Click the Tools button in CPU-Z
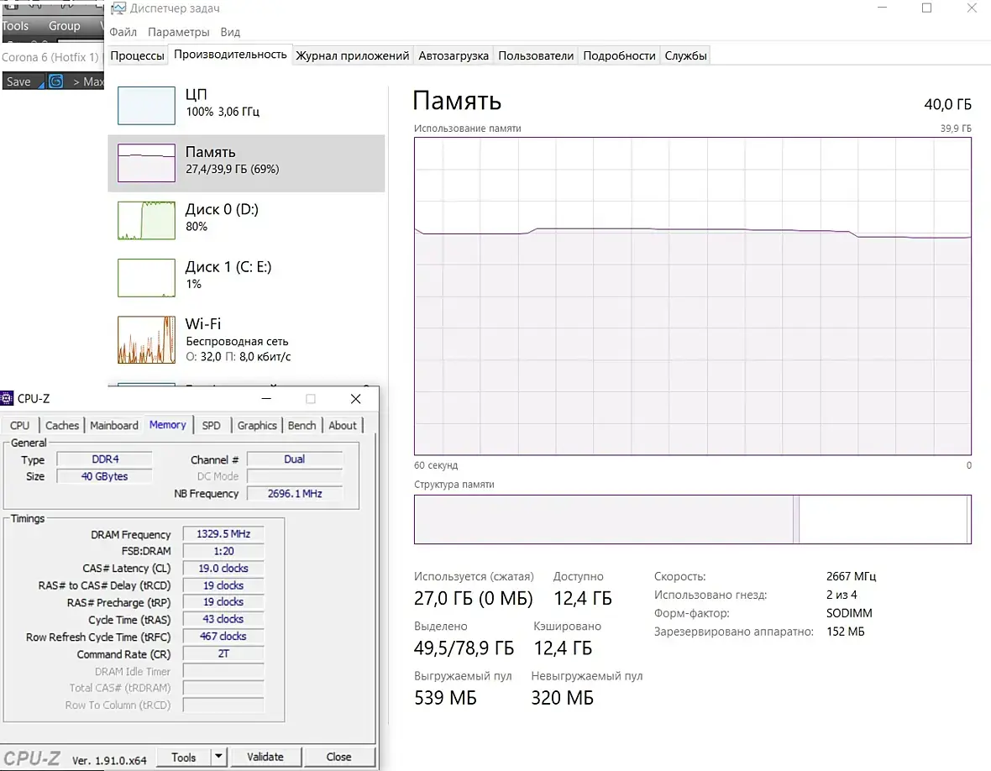The width and height of the screenshot is (991, 771). [183, 757]
